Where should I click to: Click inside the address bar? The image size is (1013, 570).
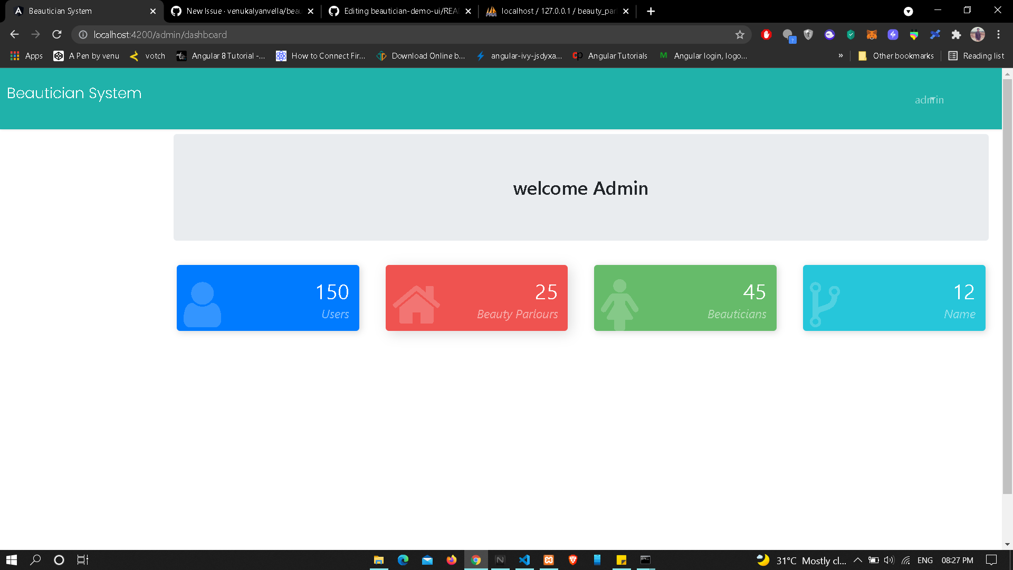click(369, 34)
